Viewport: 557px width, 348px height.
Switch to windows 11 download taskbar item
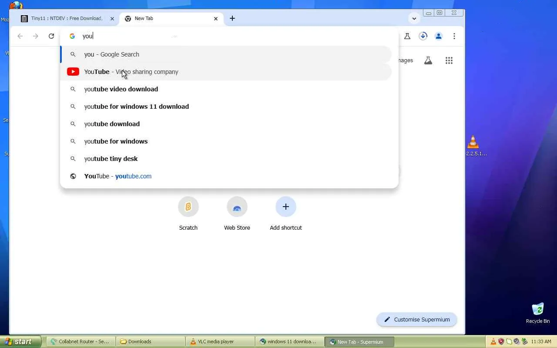290,341
